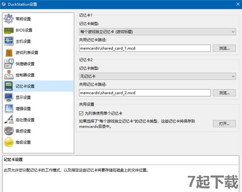Select 快捷键设置 in sidebar
242x192 pixels.
pos(25,64)
